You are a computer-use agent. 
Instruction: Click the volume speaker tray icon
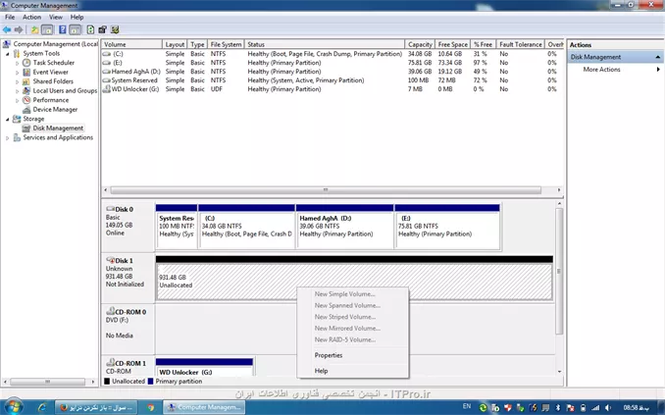[x=608, y=408]
